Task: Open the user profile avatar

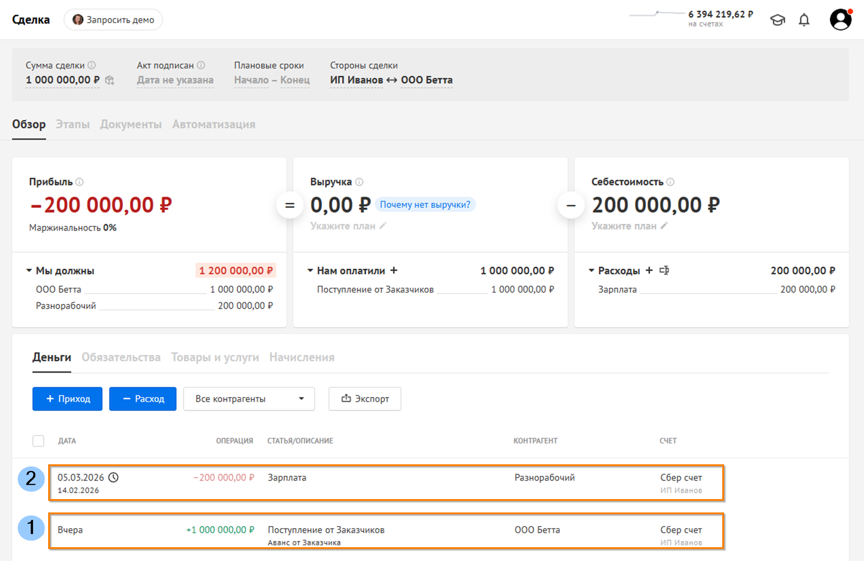Action: point(840,20)
